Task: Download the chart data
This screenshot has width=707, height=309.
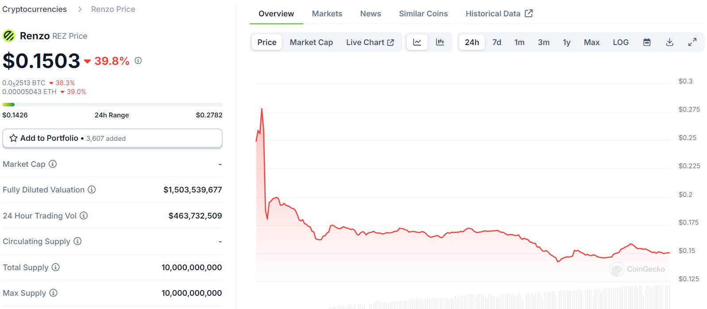Action: (669, 42)
